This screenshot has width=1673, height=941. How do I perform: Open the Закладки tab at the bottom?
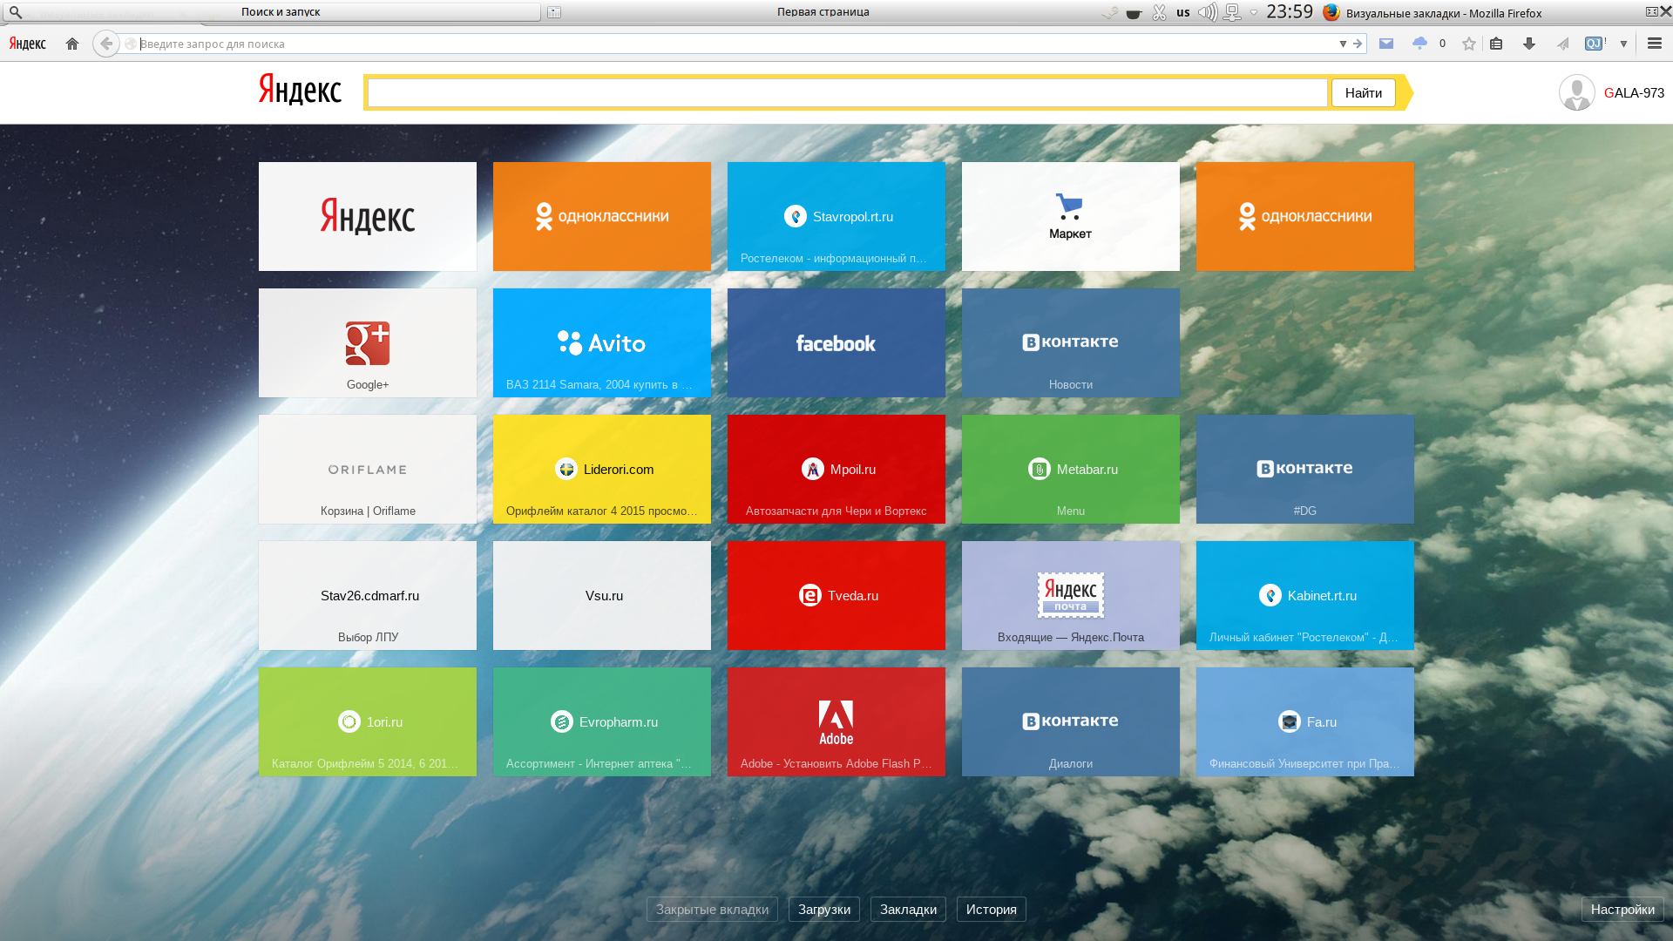(908, 910)
